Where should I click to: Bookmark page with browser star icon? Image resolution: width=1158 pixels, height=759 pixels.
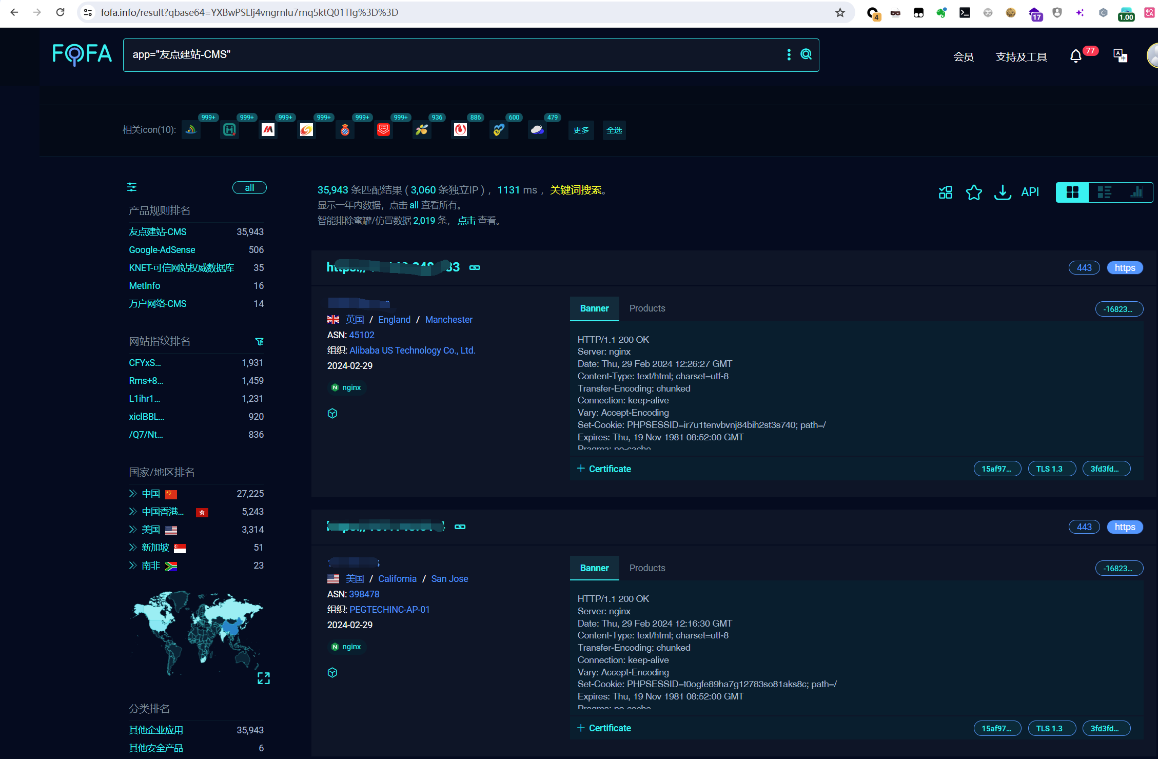pyautogui.click(x=840, y=12)
